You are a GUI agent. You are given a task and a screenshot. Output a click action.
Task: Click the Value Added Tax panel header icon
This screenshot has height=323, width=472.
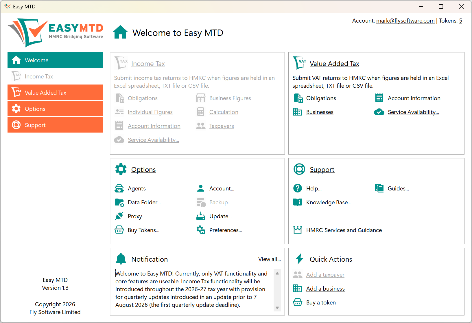(x=299, y=63)
